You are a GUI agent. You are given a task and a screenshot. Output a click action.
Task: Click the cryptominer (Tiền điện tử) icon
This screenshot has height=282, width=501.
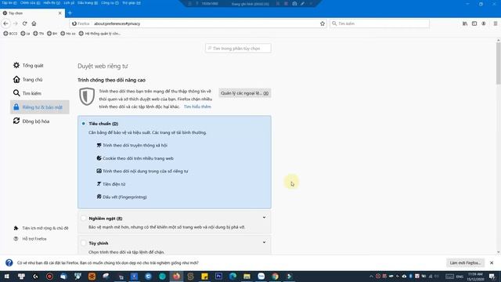pos(99,184)
